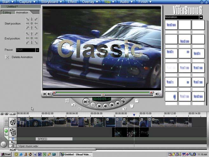Image resolution: width=209 pixels, height=157 pixels.
Task: Click the mark-out button below preview
Action: (x=49, y=94)
